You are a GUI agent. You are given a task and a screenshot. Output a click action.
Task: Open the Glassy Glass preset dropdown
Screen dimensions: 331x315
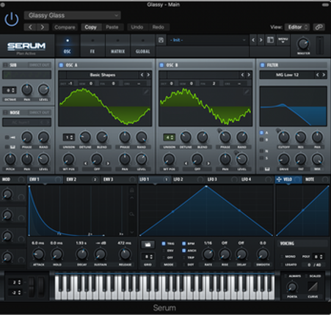pyautogui.click(x=73, y=15)
